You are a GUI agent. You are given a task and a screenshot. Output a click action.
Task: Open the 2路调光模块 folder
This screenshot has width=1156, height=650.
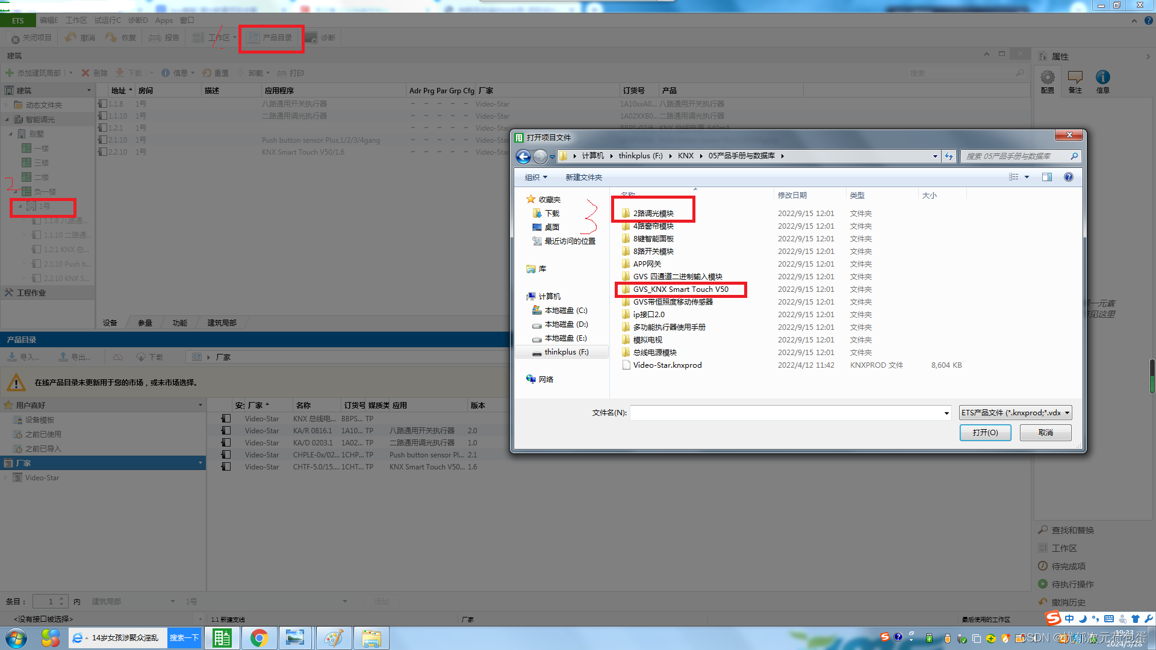tap(653, 213)
